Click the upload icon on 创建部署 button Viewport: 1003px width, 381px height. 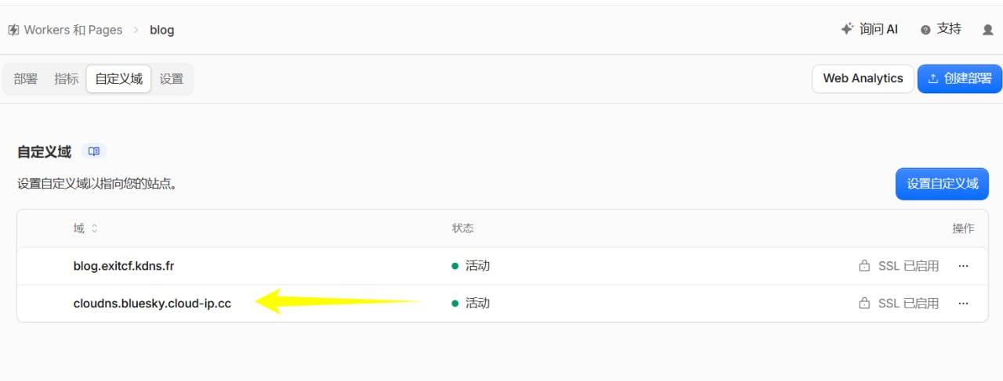coord(932,78)
